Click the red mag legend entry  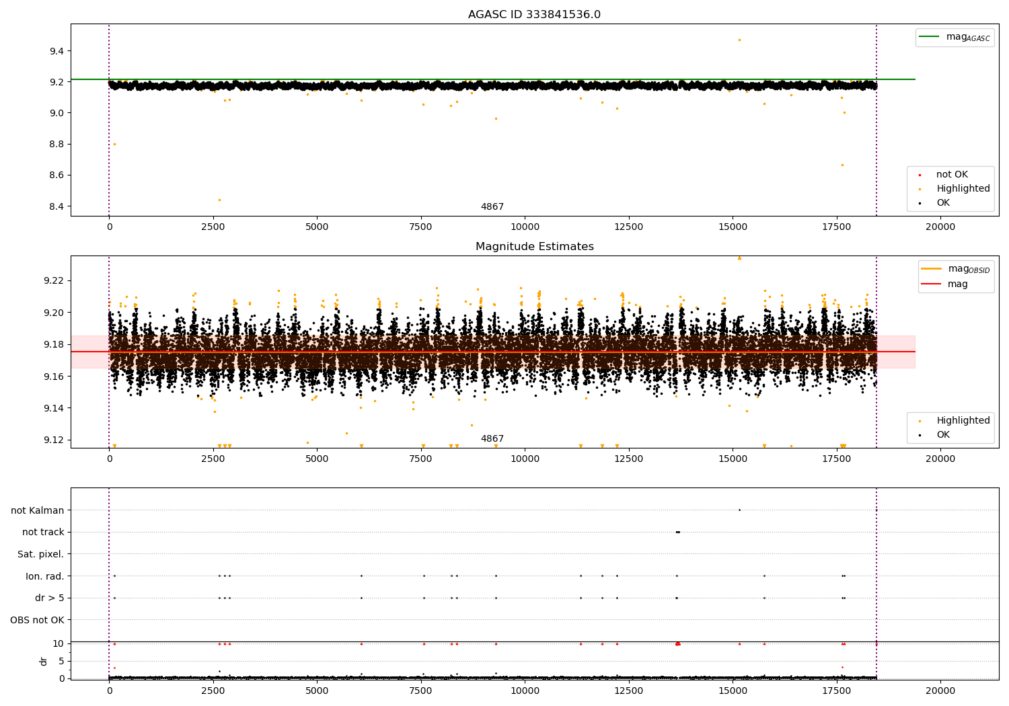click(944, 284)
